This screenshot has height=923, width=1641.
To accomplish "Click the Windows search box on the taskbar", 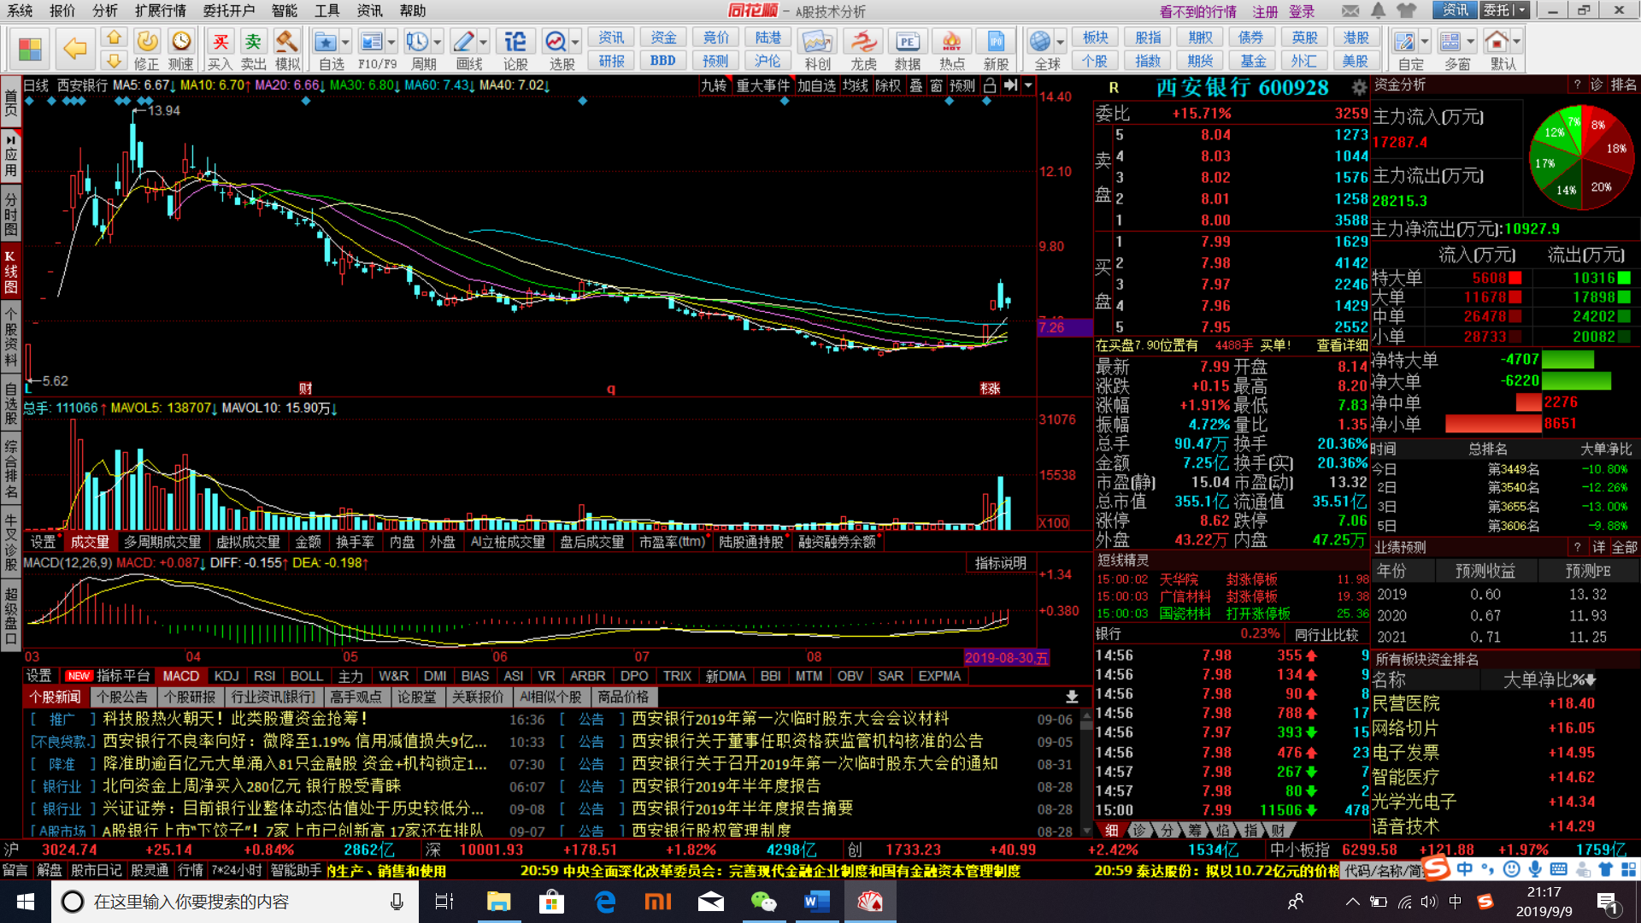I will [x=235, y=902].
